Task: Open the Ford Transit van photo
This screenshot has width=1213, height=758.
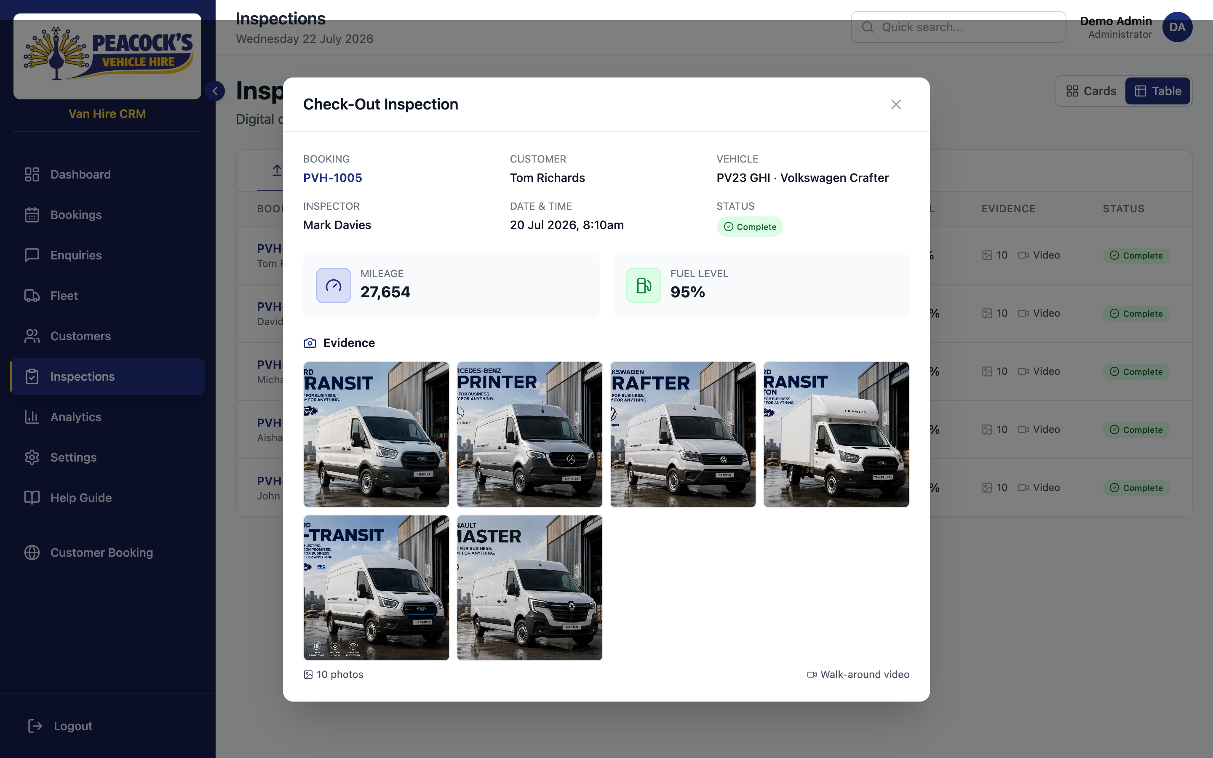Action: [x=376, y=434]
